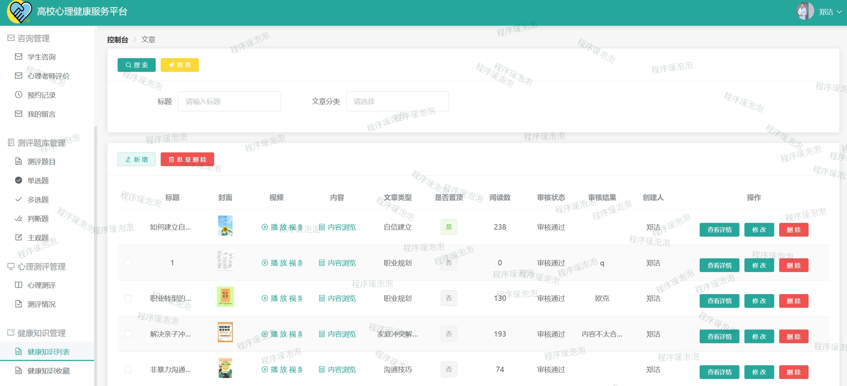Click play video icon in 自信建立 row
Image resolution: width=847 pixels, height=386 pixels.
265,227
